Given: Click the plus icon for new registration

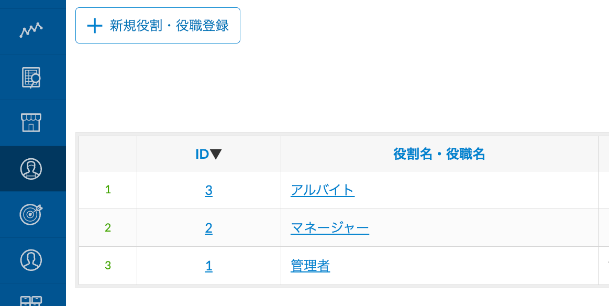Looking at the screenshot, I should point(95,26).
